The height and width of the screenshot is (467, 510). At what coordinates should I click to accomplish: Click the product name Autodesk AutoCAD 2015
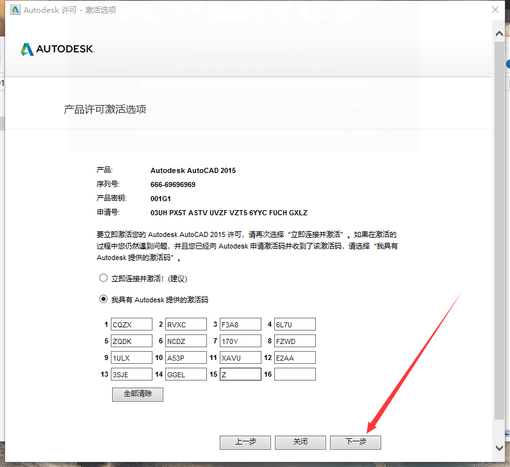(193, 170)
